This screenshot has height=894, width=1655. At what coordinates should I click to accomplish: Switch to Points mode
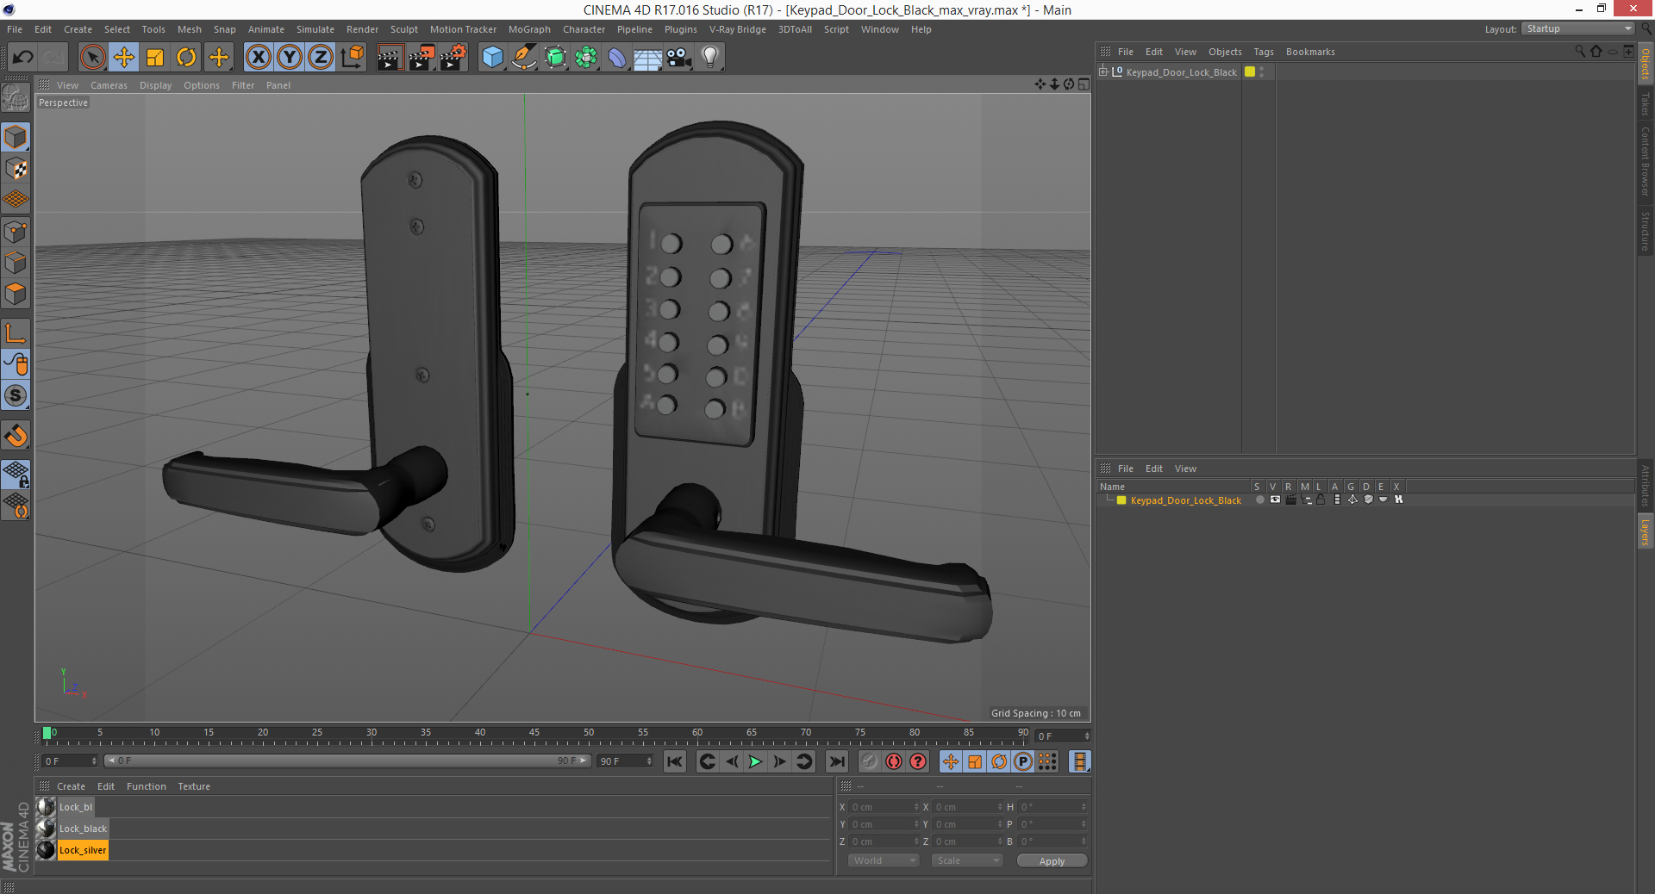tap(16, 232)
